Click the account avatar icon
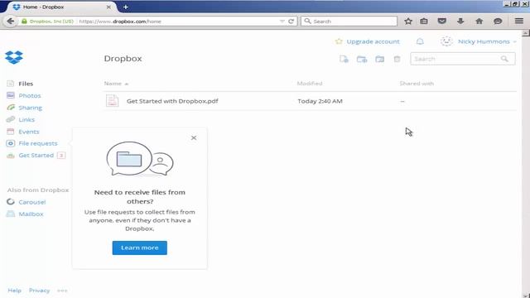 tap(446, 41)
